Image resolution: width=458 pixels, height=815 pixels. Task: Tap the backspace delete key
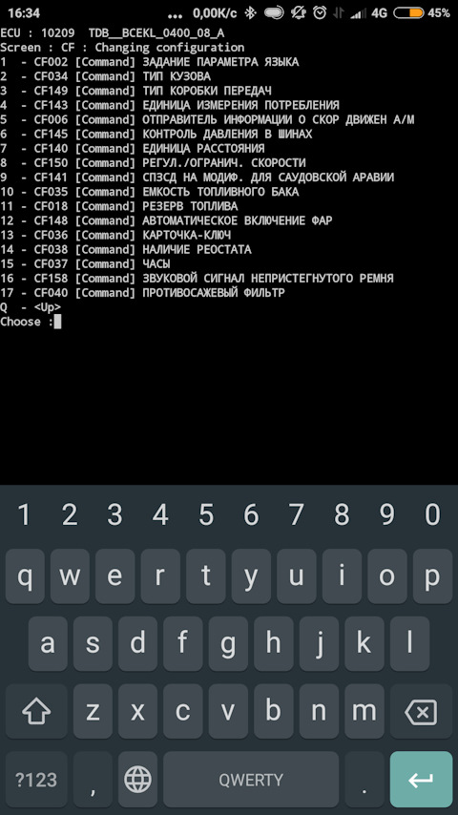click(x=421, y=711)
